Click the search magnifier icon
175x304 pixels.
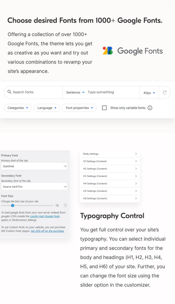(9, 92)
